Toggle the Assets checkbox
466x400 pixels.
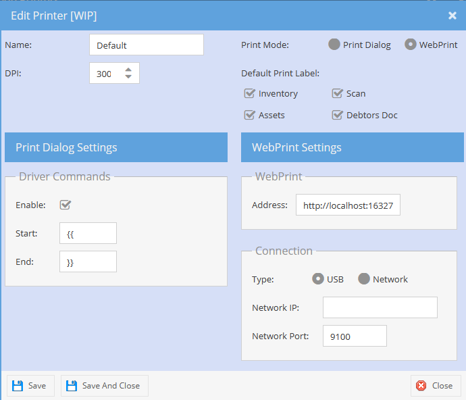coord(249,115)
